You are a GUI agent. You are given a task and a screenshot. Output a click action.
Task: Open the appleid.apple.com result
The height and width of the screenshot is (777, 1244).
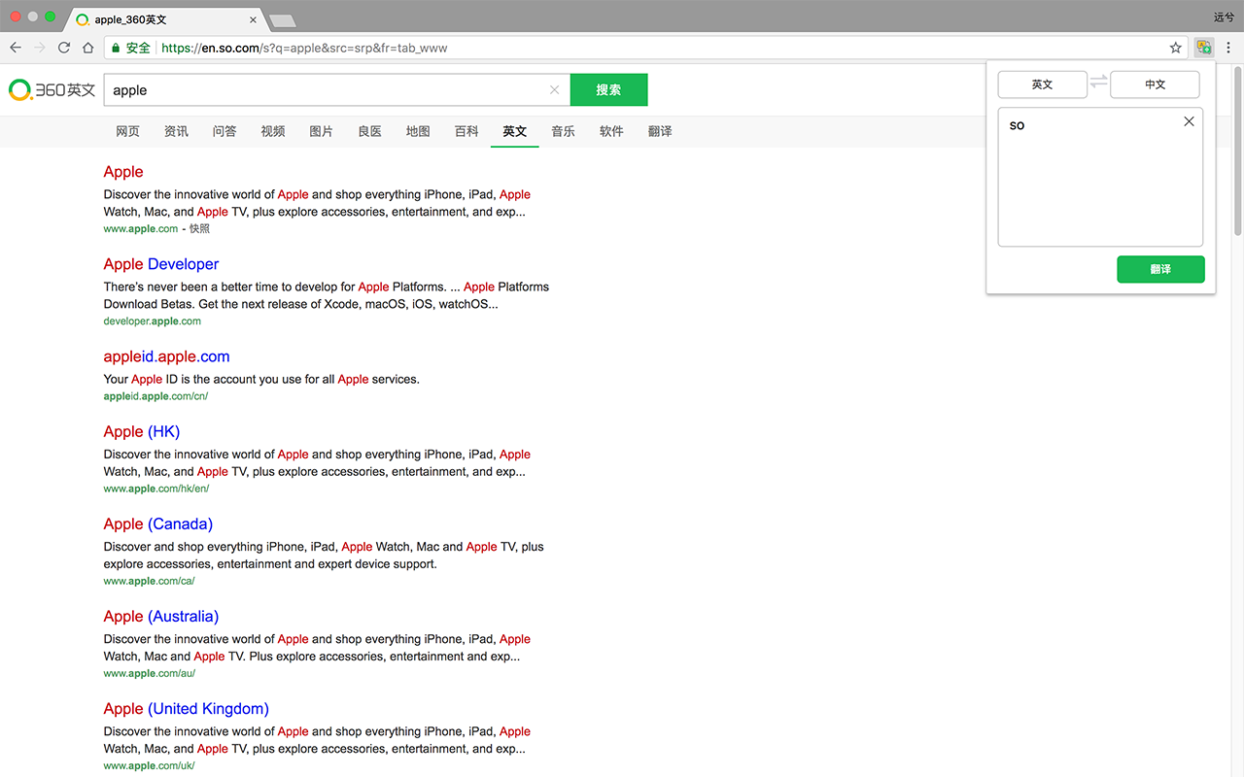[166, 356]
